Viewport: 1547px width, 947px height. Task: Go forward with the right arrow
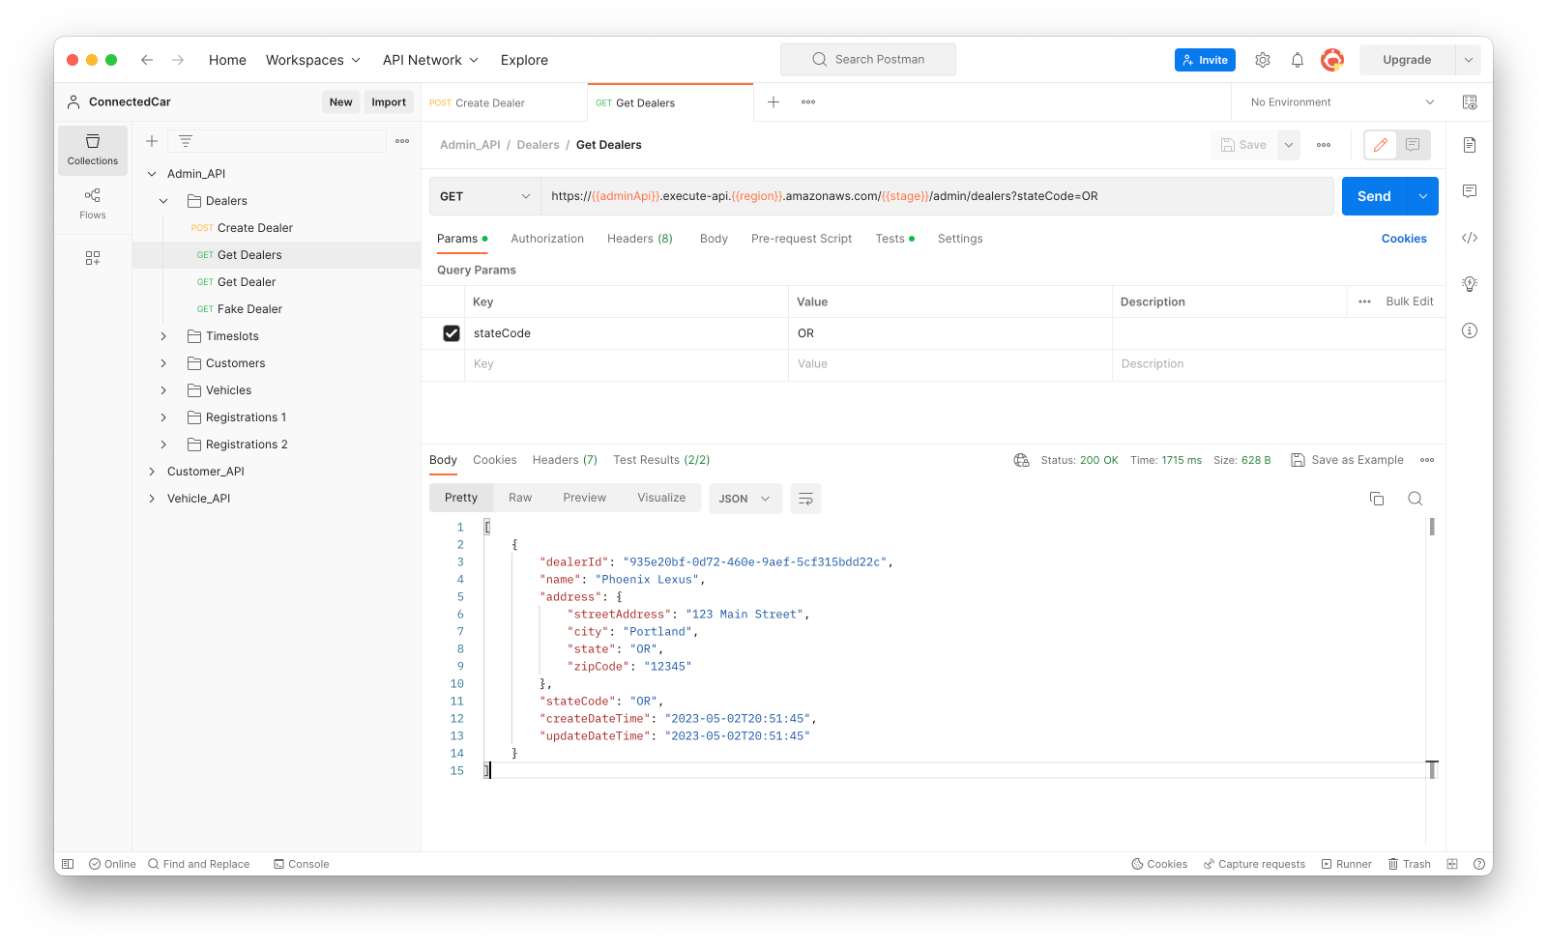(178, 60)
